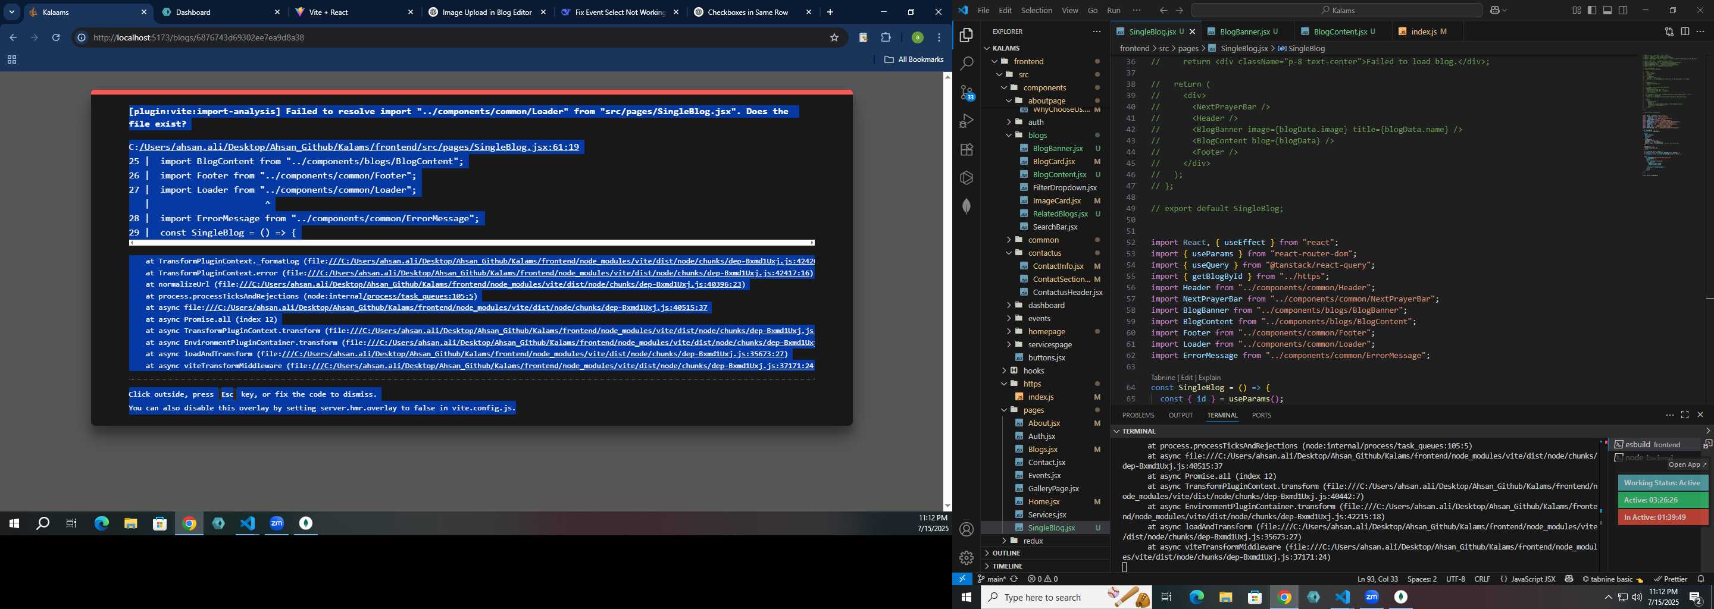Toggle the bottom panel in VS Code
The height and width of the screenshot is (609, 1714).
pos(1607,11)
